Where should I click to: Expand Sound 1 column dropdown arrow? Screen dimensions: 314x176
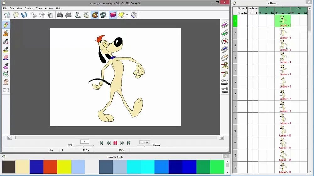coord(242,13)
